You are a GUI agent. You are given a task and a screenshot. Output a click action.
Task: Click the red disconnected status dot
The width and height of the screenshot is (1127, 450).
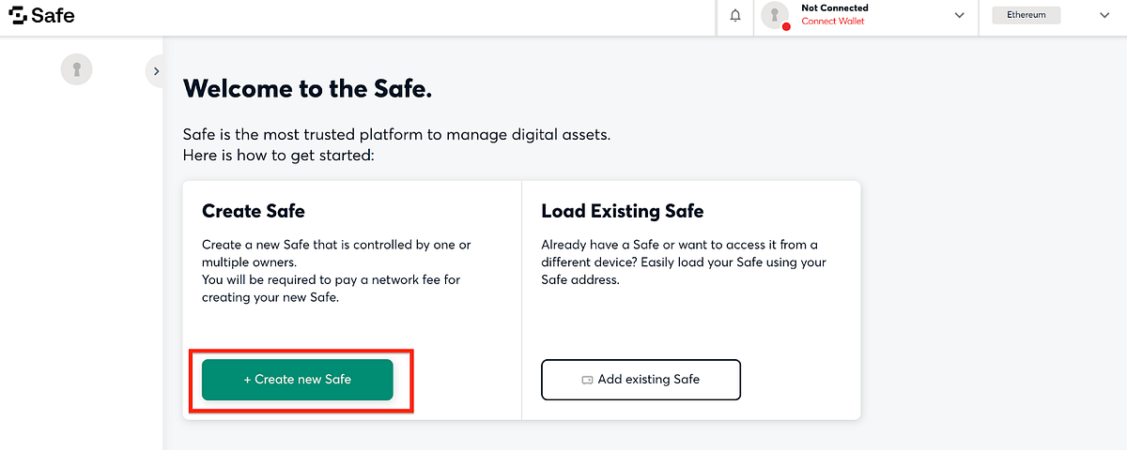coord(786,26)
